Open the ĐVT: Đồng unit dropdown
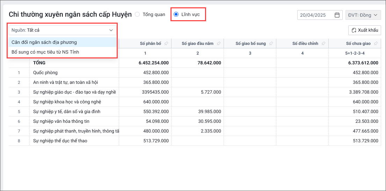The image size is (386, 191). [363, 15]
